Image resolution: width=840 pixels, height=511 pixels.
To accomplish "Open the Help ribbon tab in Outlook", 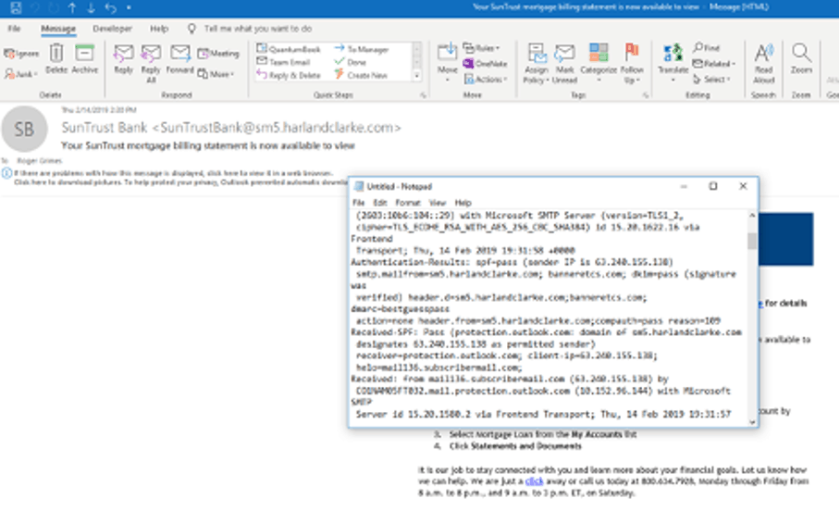I will [x=159, y=29].
